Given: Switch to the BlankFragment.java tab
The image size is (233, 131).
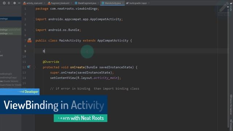Looking at the screenshot, I should tap(86, 3).
